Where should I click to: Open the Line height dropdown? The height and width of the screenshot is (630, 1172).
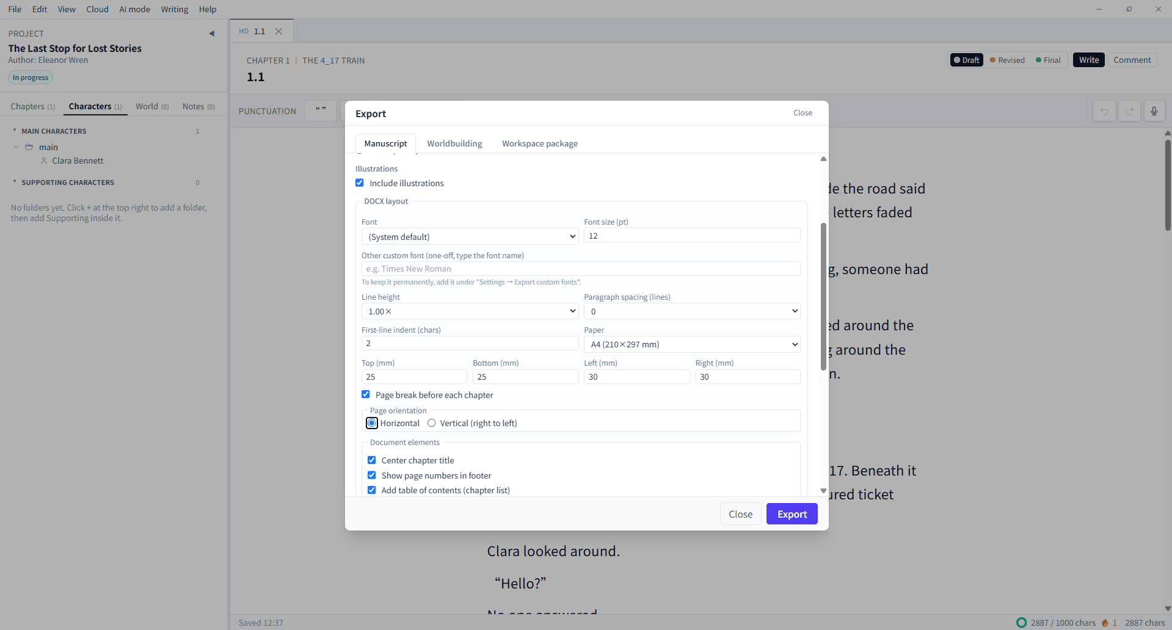pyautogui.click(x=470, y=311)
